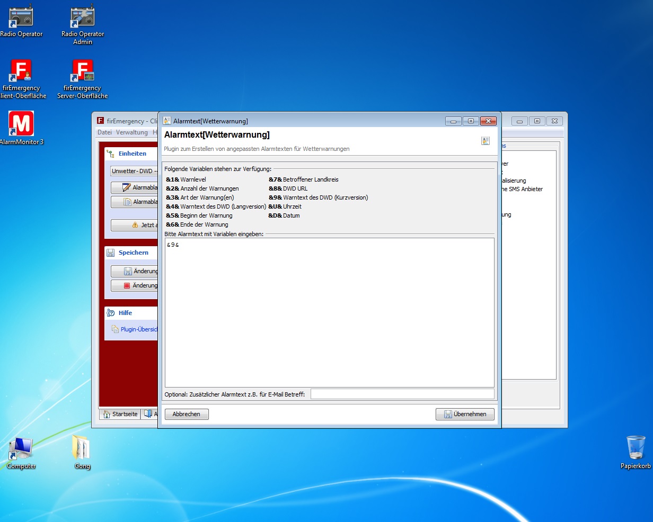Image resolution: width=653 pixels, height=522 pixels.
Task: Expand the Unwetter-DWD unit dropdown
Action: [x=134, y=171]
